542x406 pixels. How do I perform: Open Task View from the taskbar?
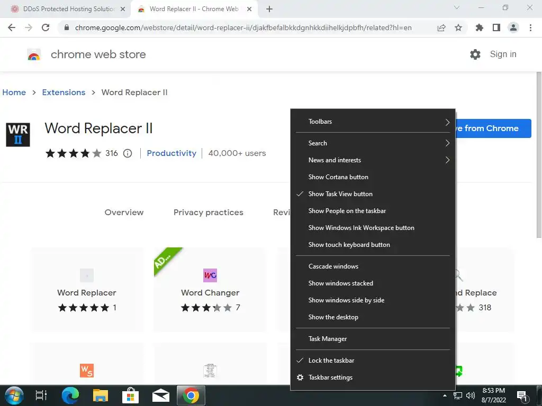(41, 395)
